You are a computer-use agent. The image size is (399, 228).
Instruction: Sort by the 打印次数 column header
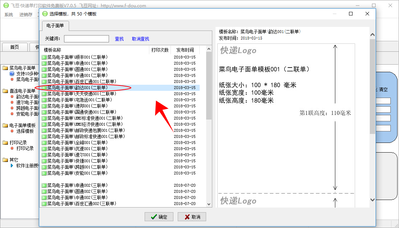click(x=160, y=50)
